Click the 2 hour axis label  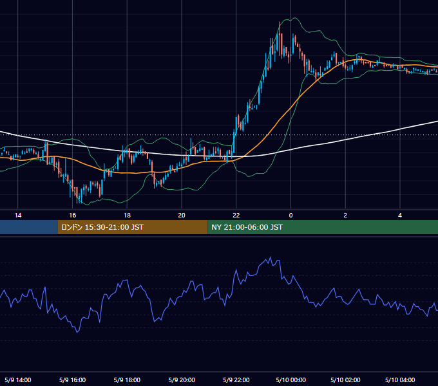[345, 216]
